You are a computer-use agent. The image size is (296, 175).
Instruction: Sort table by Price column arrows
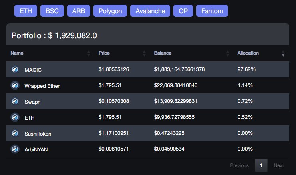tap(144, 53)
